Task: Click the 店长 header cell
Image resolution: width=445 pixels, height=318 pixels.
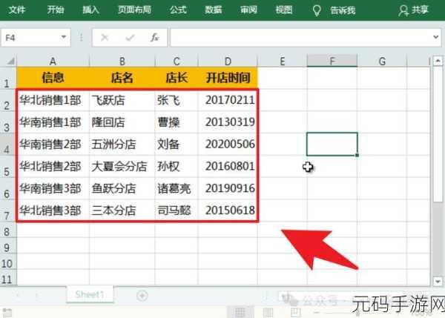Action: (177, 78)
